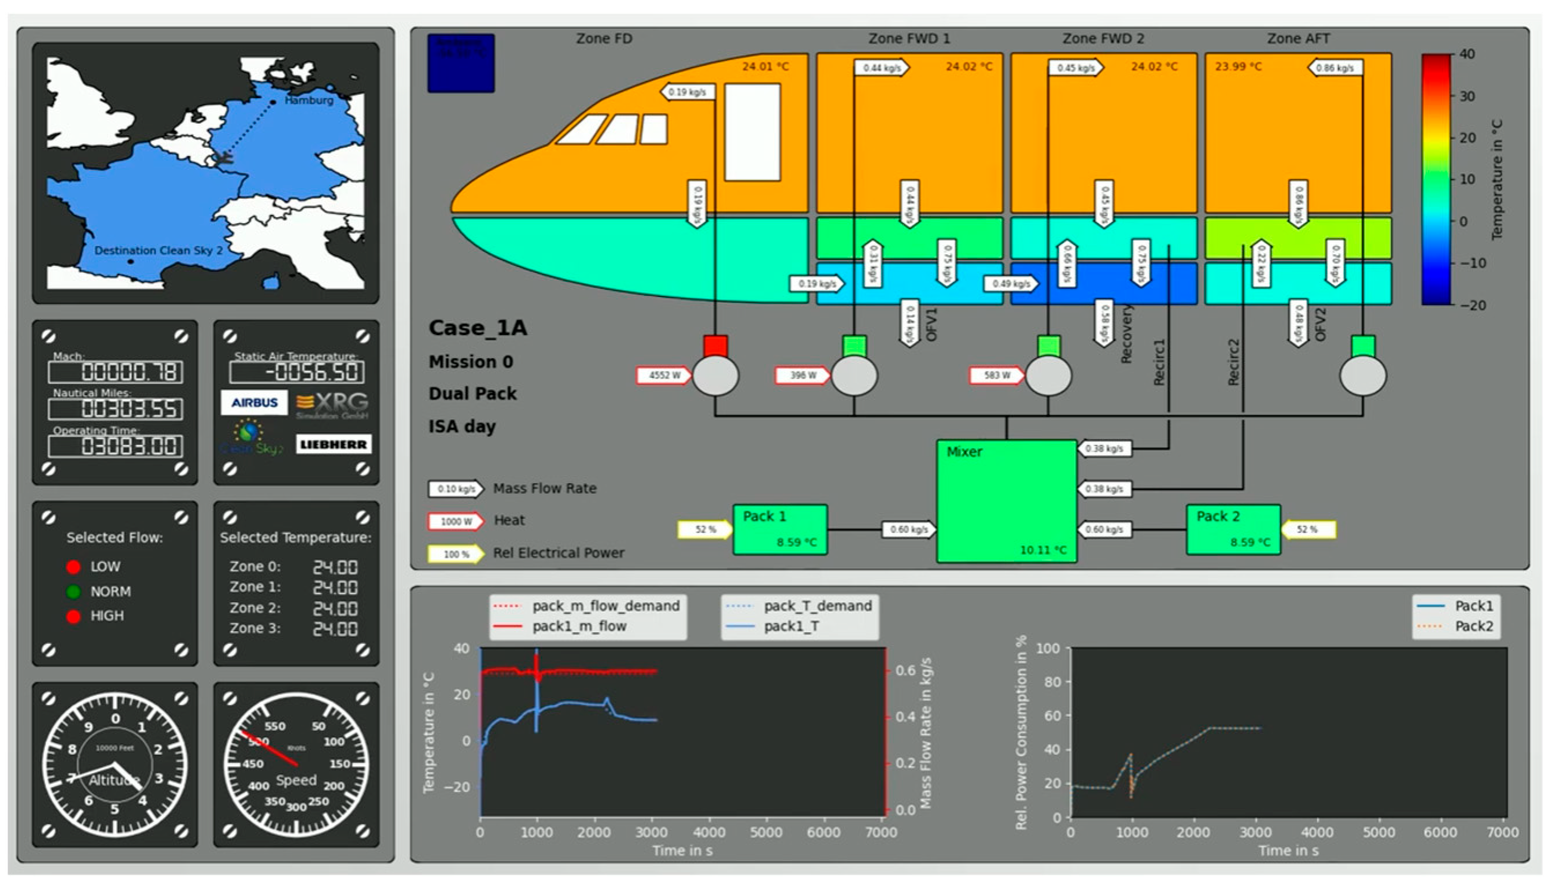
Task: Click the airplane marker on the map
Action: [224, 159]
